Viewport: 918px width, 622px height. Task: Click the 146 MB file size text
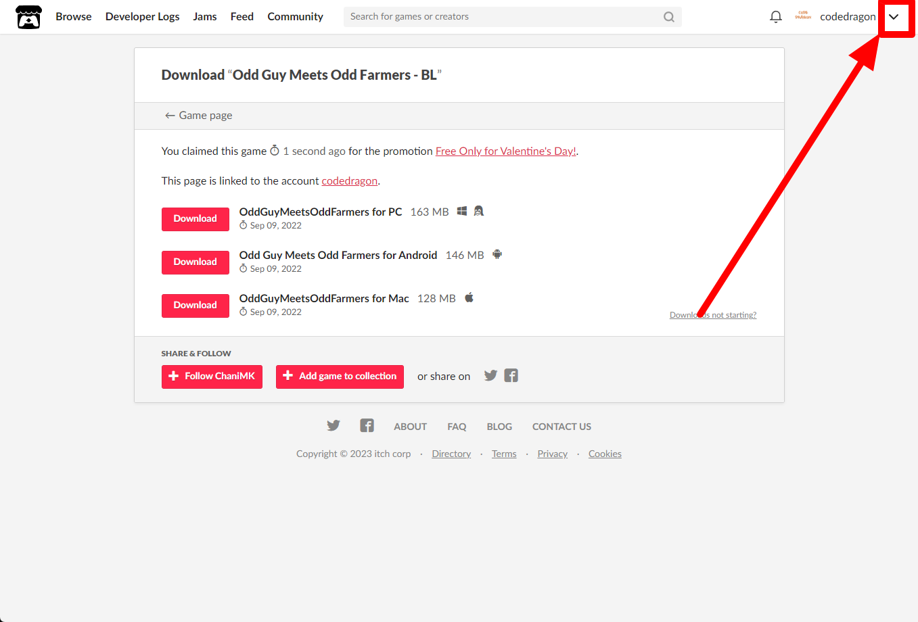pos(465,256)
